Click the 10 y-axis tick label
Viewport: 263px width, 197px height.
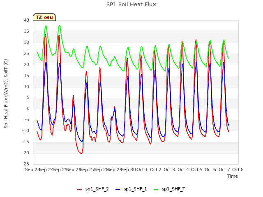coord(26,87)
